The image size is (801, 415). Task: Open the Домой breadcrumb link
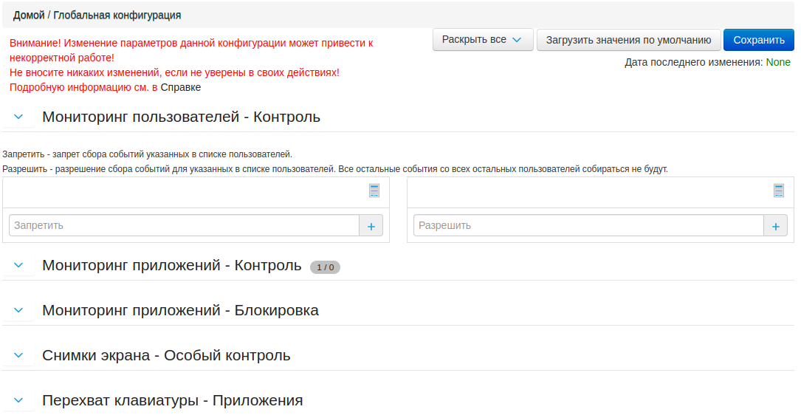tap(29, 15)
